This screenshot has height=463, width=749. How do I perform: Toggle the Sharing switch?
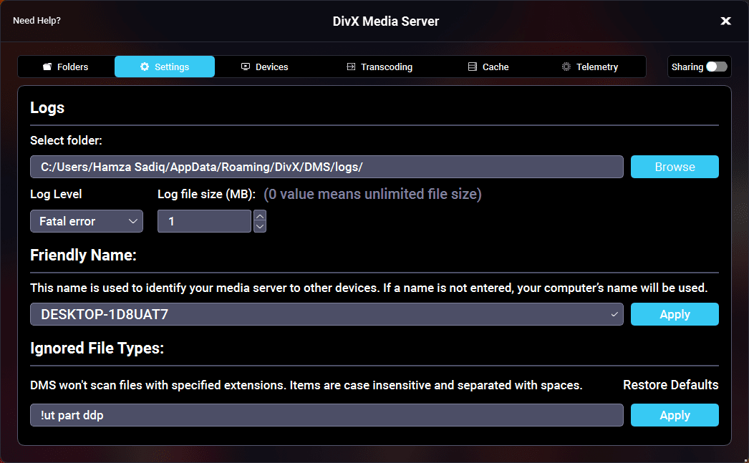click(x=716, y=67)
